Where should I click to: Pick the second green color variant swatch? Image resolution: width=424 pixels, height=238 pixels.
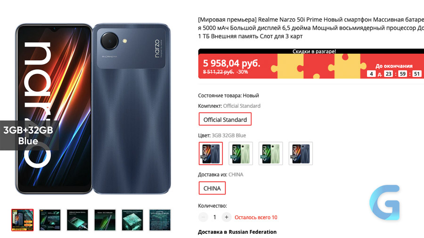point(241,153)
